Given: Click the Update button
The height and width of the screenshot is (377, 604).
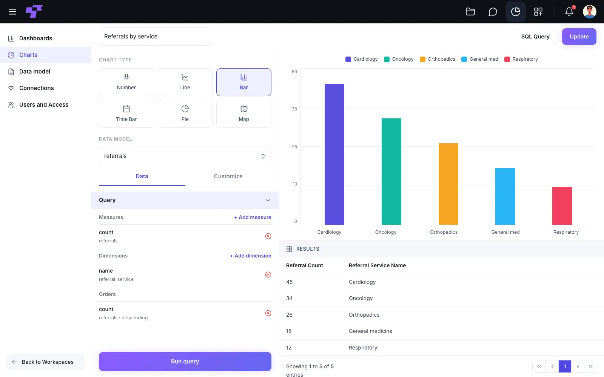Looking at the screenshot, I should click(x=579, y=37).
